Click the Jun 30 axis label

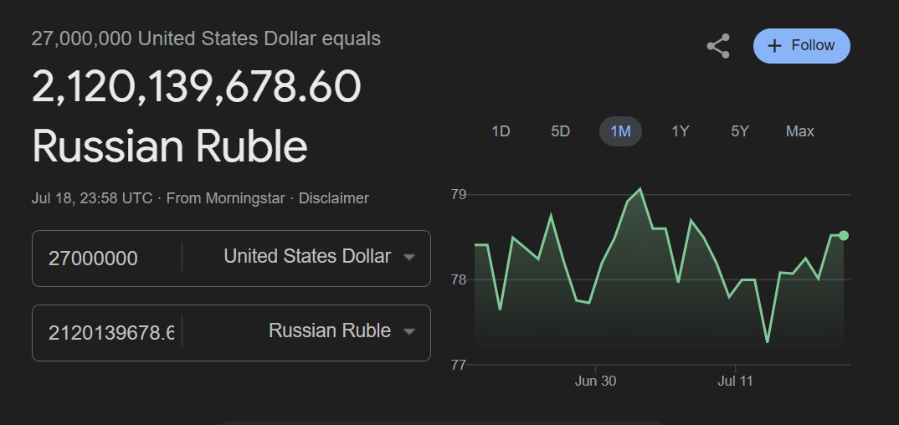pyautogui.click(x=595, y=381)
